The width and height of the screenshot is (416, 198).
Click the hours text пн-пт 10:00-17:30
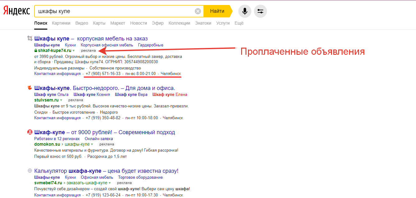pyautogui.click(x=142, y=195)
